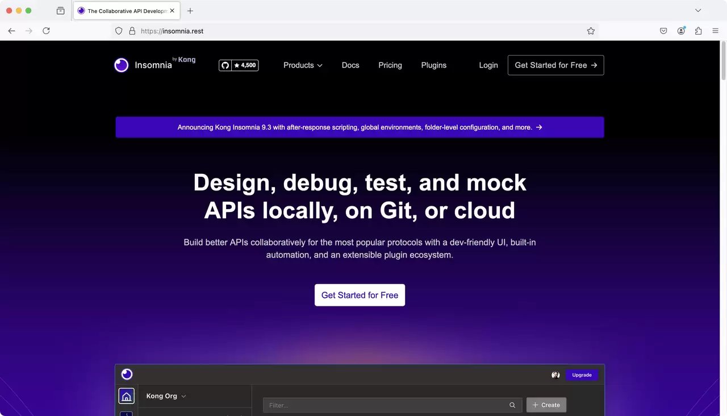Open the Firefox account profile icon

(681, 31)
